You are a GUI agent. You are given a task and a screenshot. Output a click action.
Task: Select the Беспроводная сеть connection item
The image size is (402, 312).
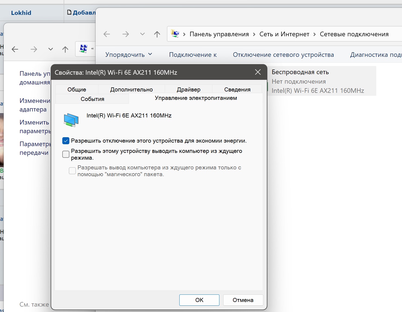coord(322,81)
